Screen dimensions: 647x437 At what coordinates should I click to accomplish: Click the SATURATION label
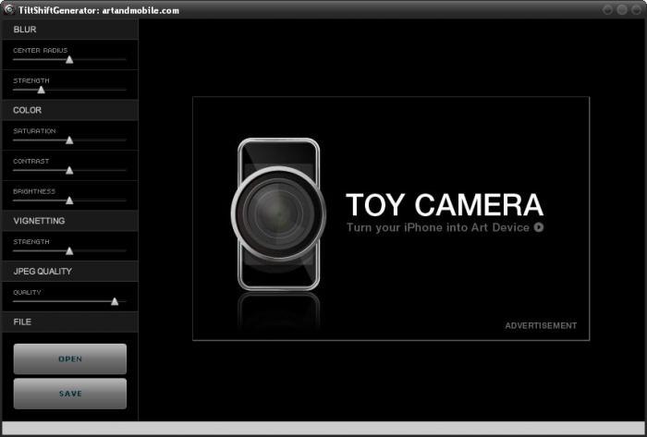(34, 131)
